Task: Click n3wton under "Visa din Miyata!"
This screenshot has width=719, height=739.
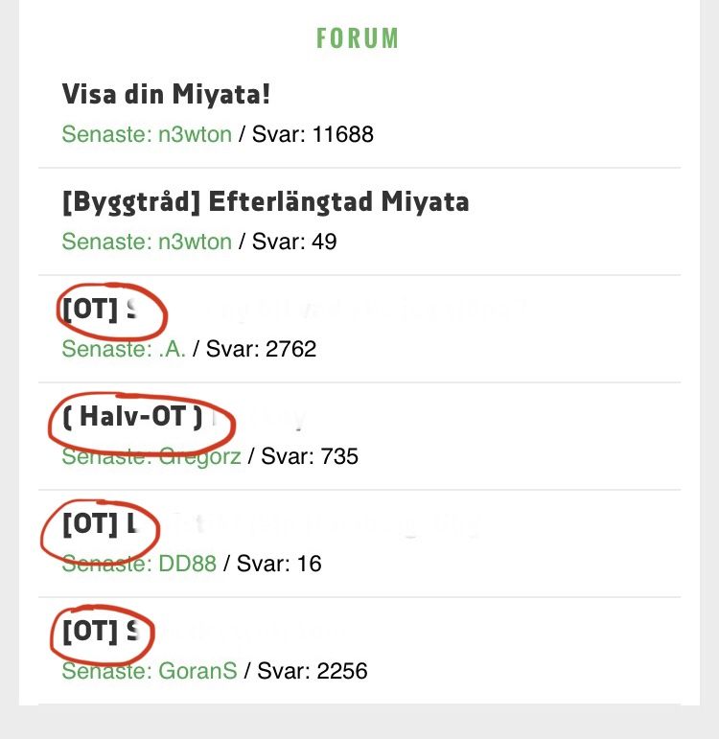Action: 195,134
